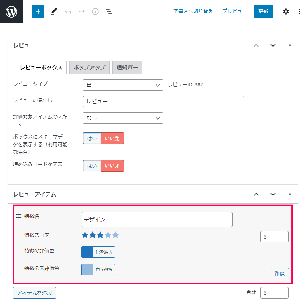Grab the drag handle beside 特徴名
The height and width of the screenshot is (302, 305).
click(19, 216)
